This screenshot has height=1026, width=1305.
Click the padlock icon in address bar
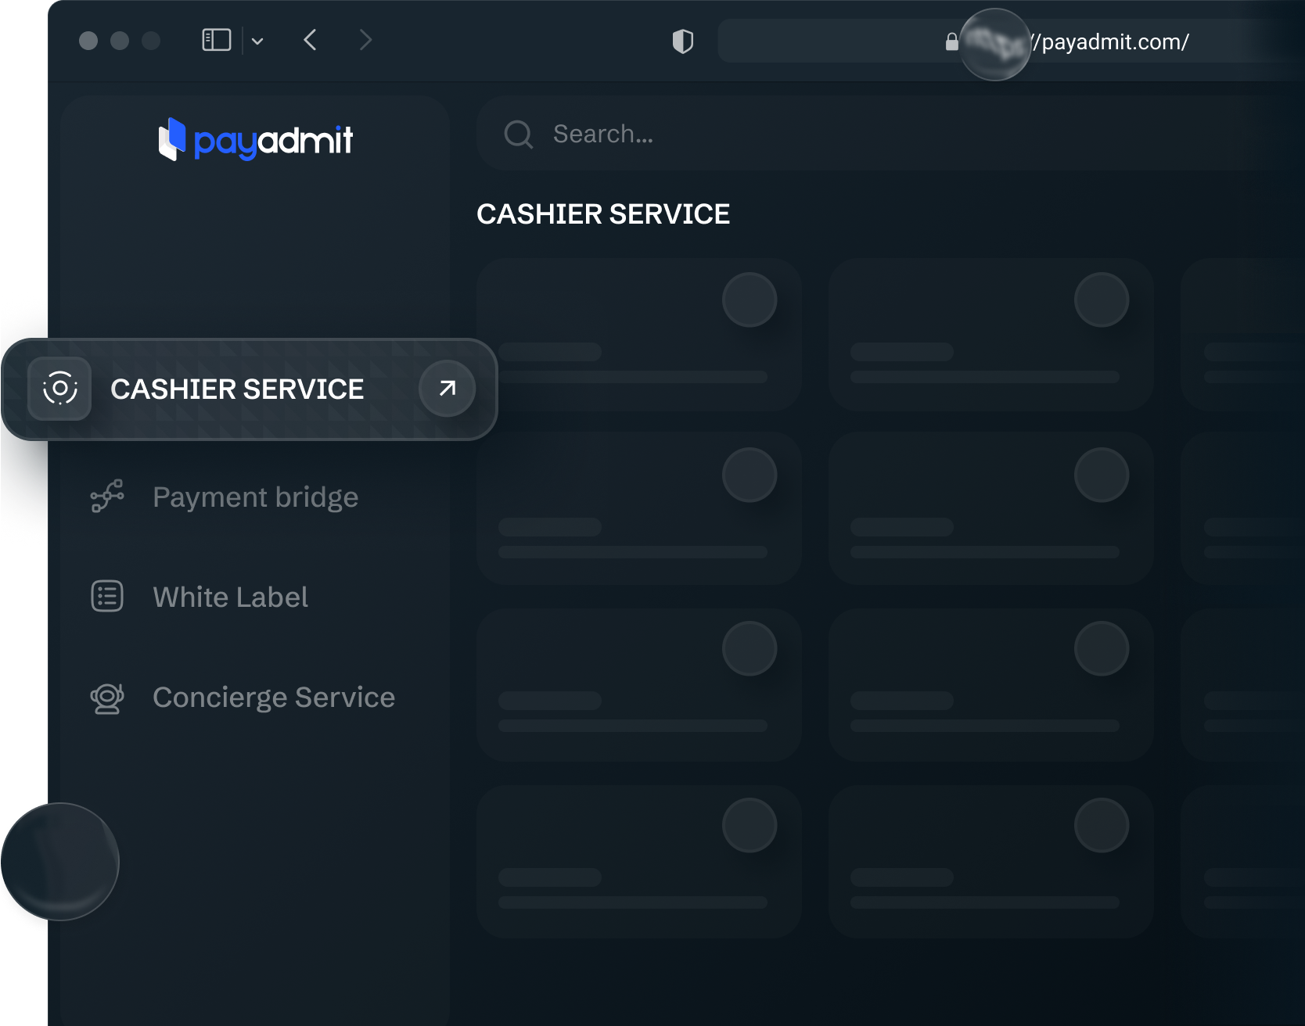(x=951, y=42)
